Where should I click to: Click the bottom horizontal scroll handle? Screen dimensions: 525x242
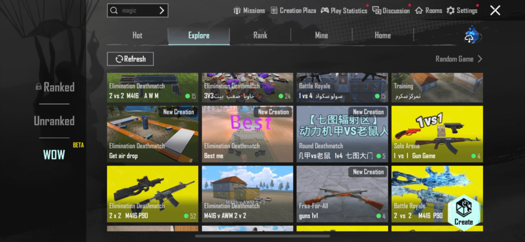click(x=262, y=236)
